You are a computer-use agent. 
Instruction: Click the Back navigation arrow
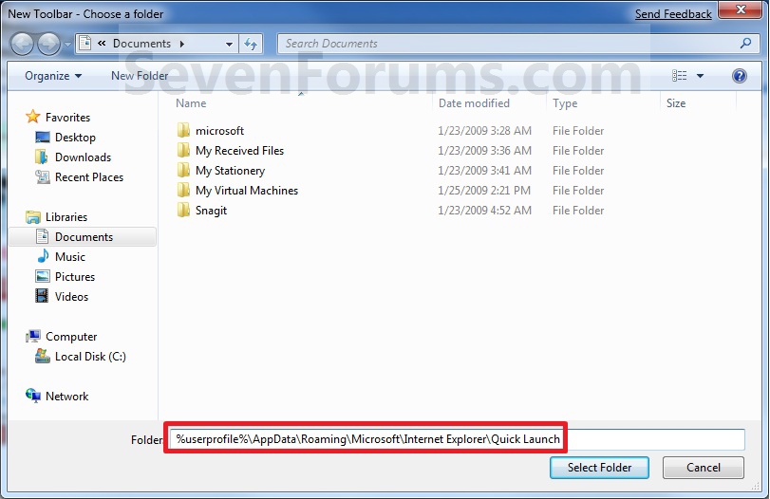click(22, 45)
